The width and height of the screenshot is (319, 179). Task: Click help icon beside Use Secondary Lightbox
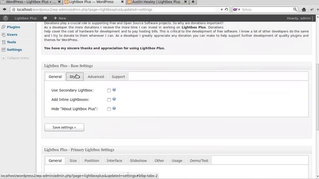coord(114,89)
